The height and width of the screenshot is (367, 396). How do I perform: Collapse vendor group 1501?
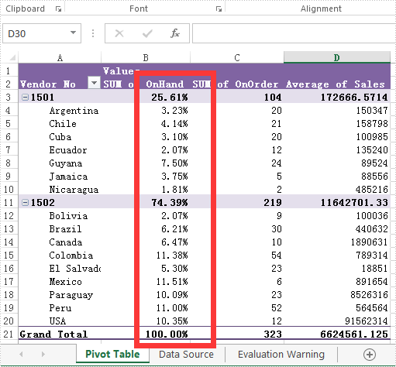(25, 98)
